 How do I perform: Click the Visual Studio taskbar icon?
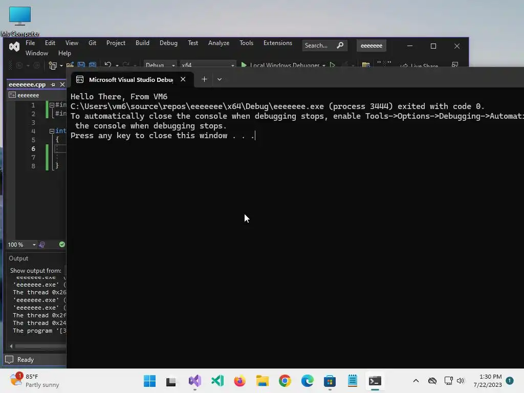click(x=195, y=381)
